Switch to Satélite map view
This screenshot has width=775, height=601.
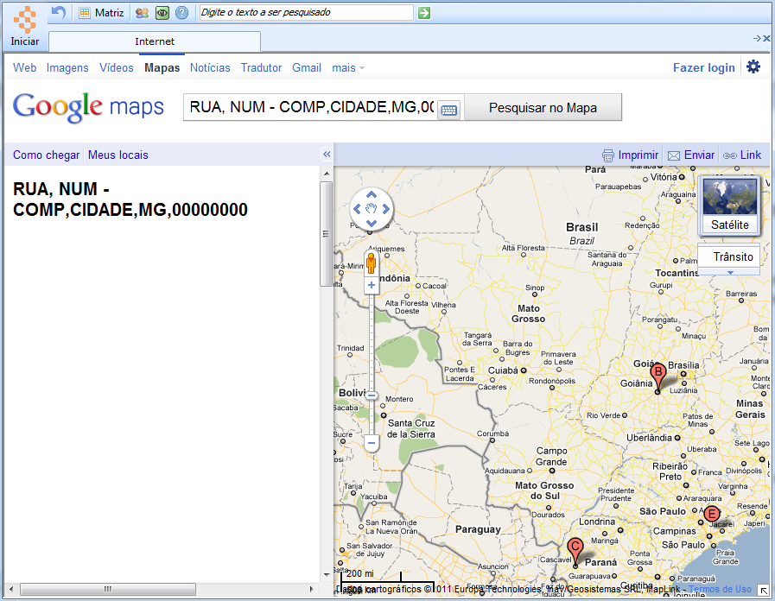click(730, 206)
